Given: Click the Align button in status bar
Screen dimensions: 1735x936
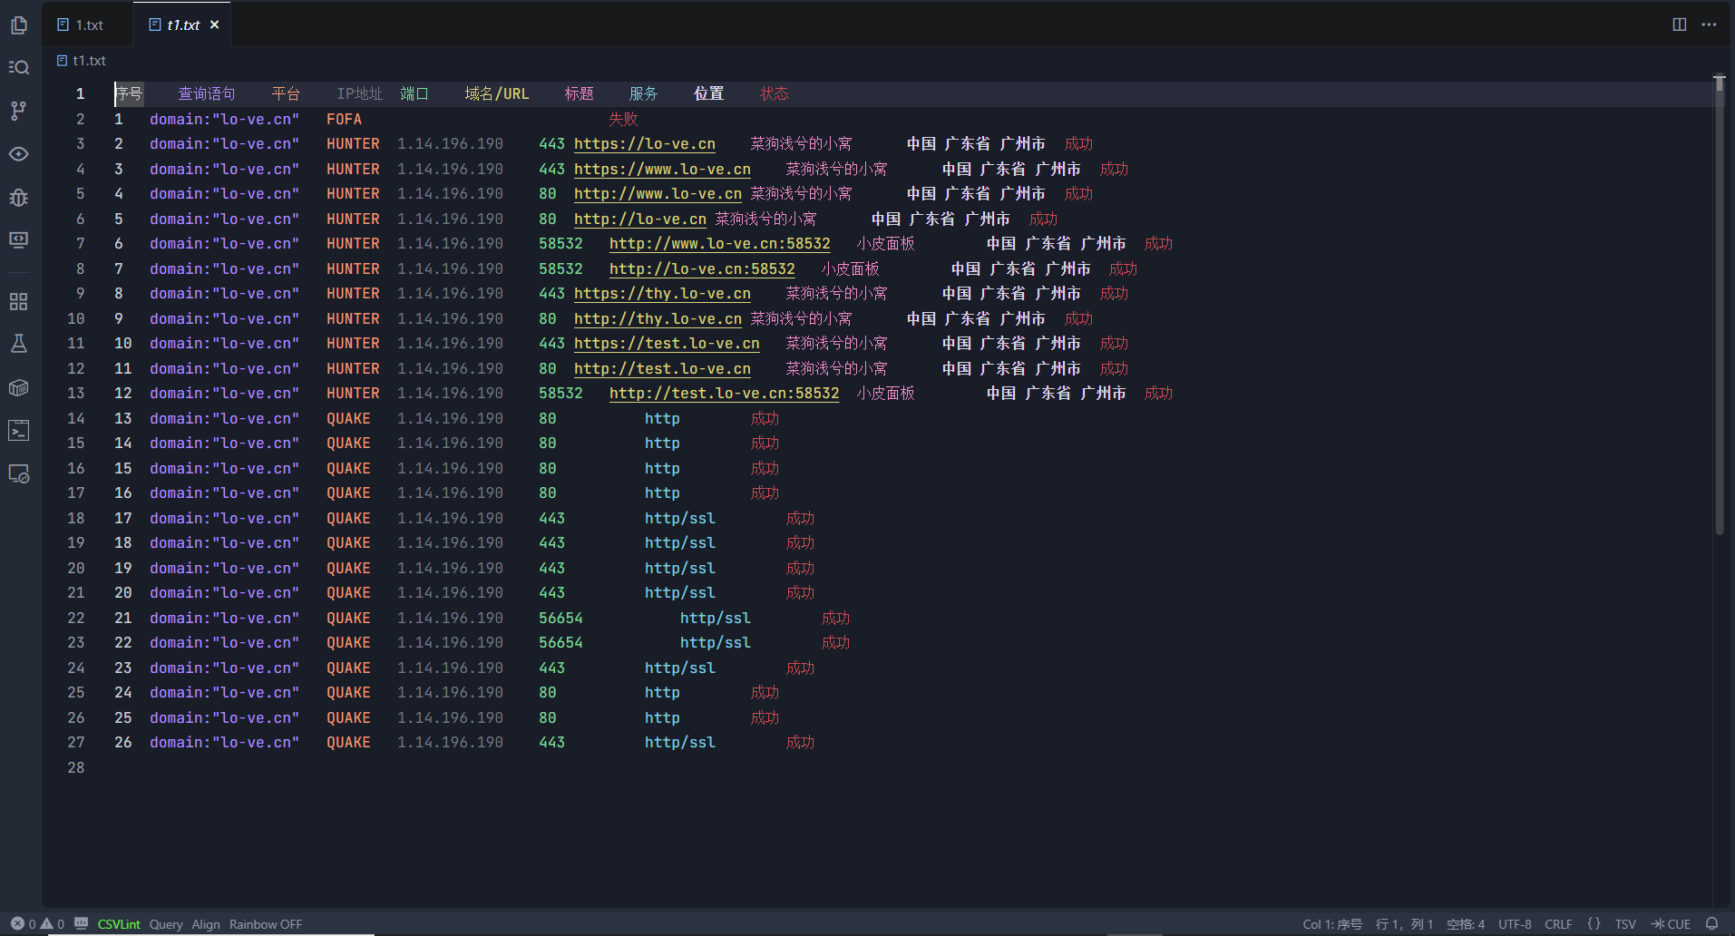Looking at the screenshot, I should [x=206, y=924].
